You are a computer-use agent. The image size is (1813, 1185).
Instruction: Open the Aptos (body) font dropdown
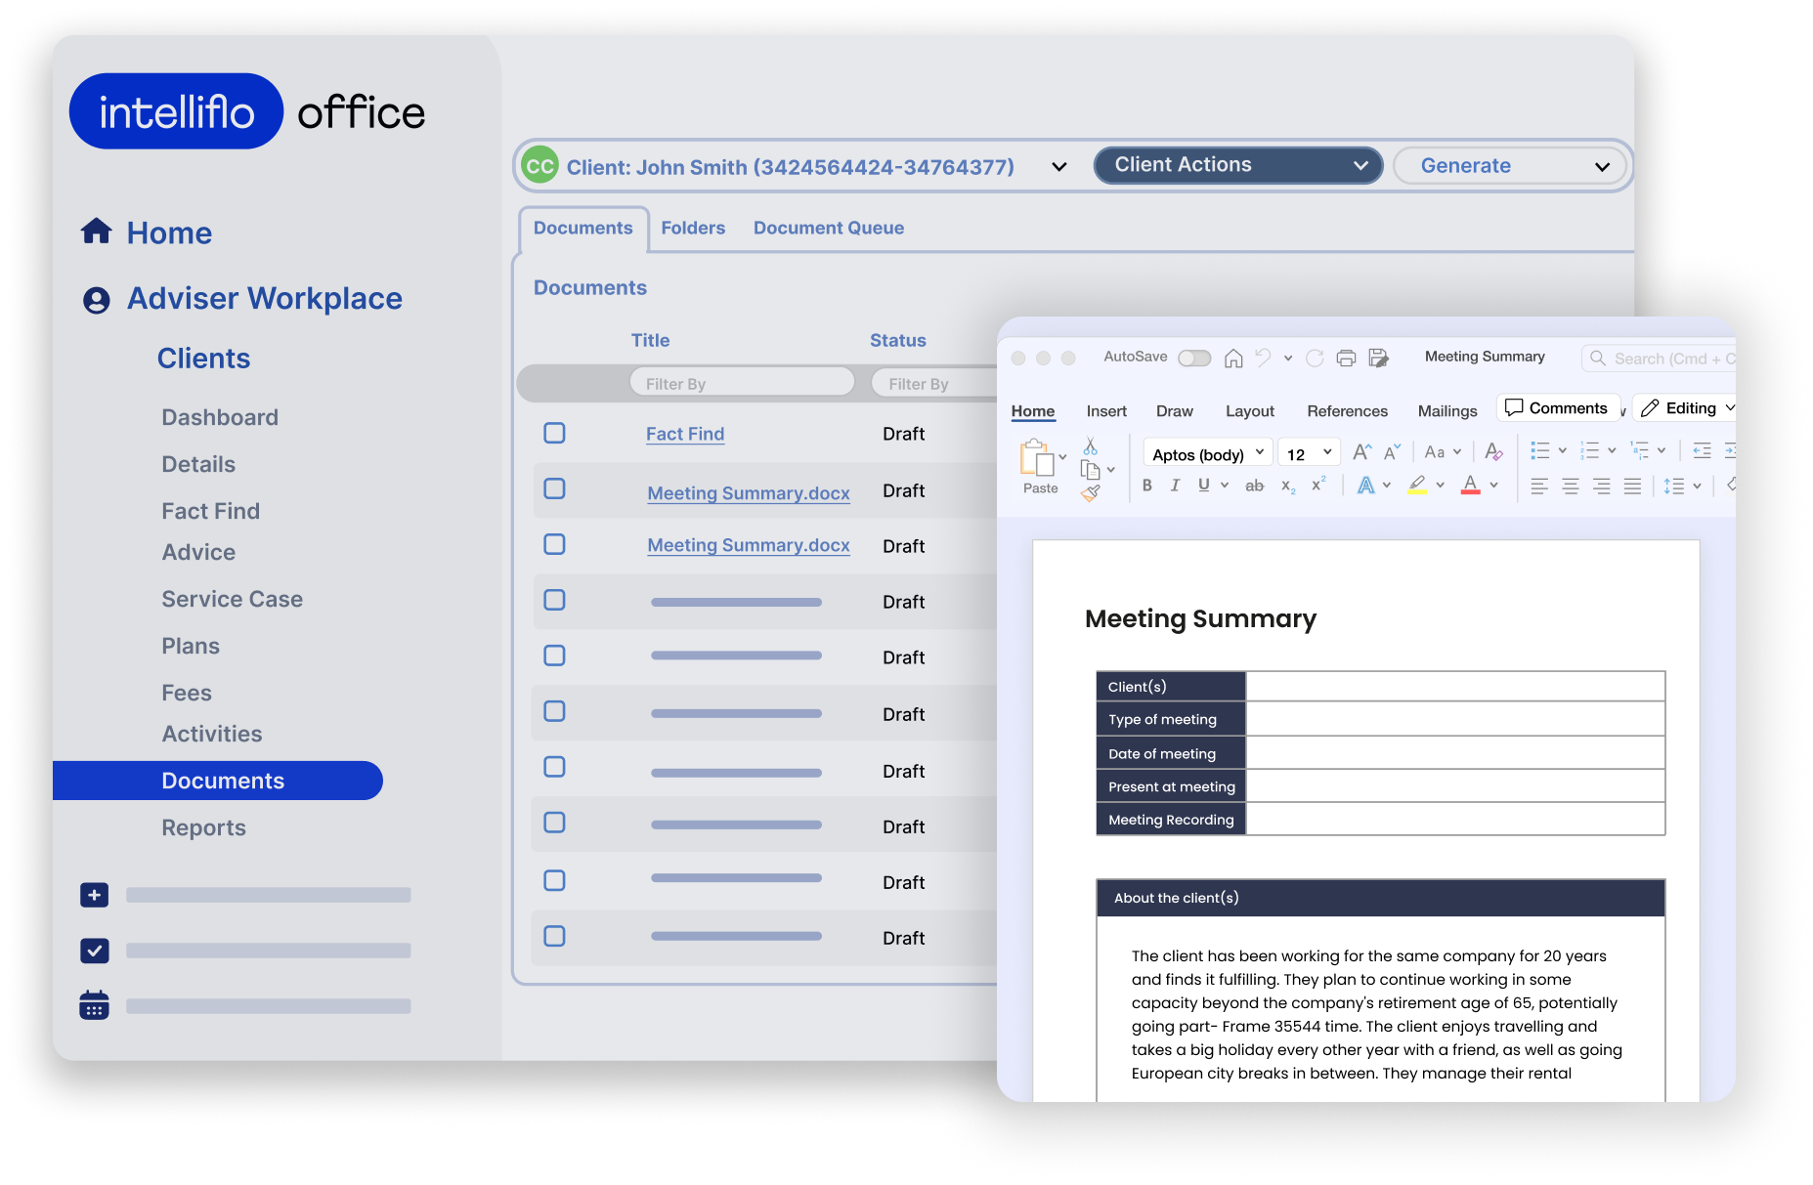click(x=1208, y=454)
